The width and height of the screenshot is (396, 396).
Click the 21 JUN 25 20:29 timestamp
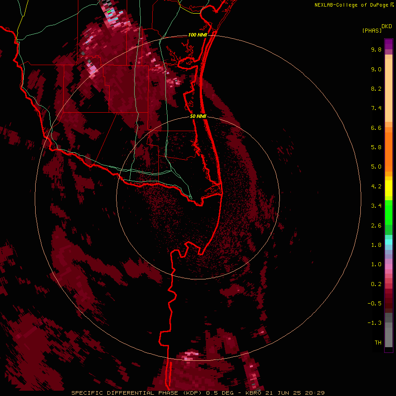(295, 393)
